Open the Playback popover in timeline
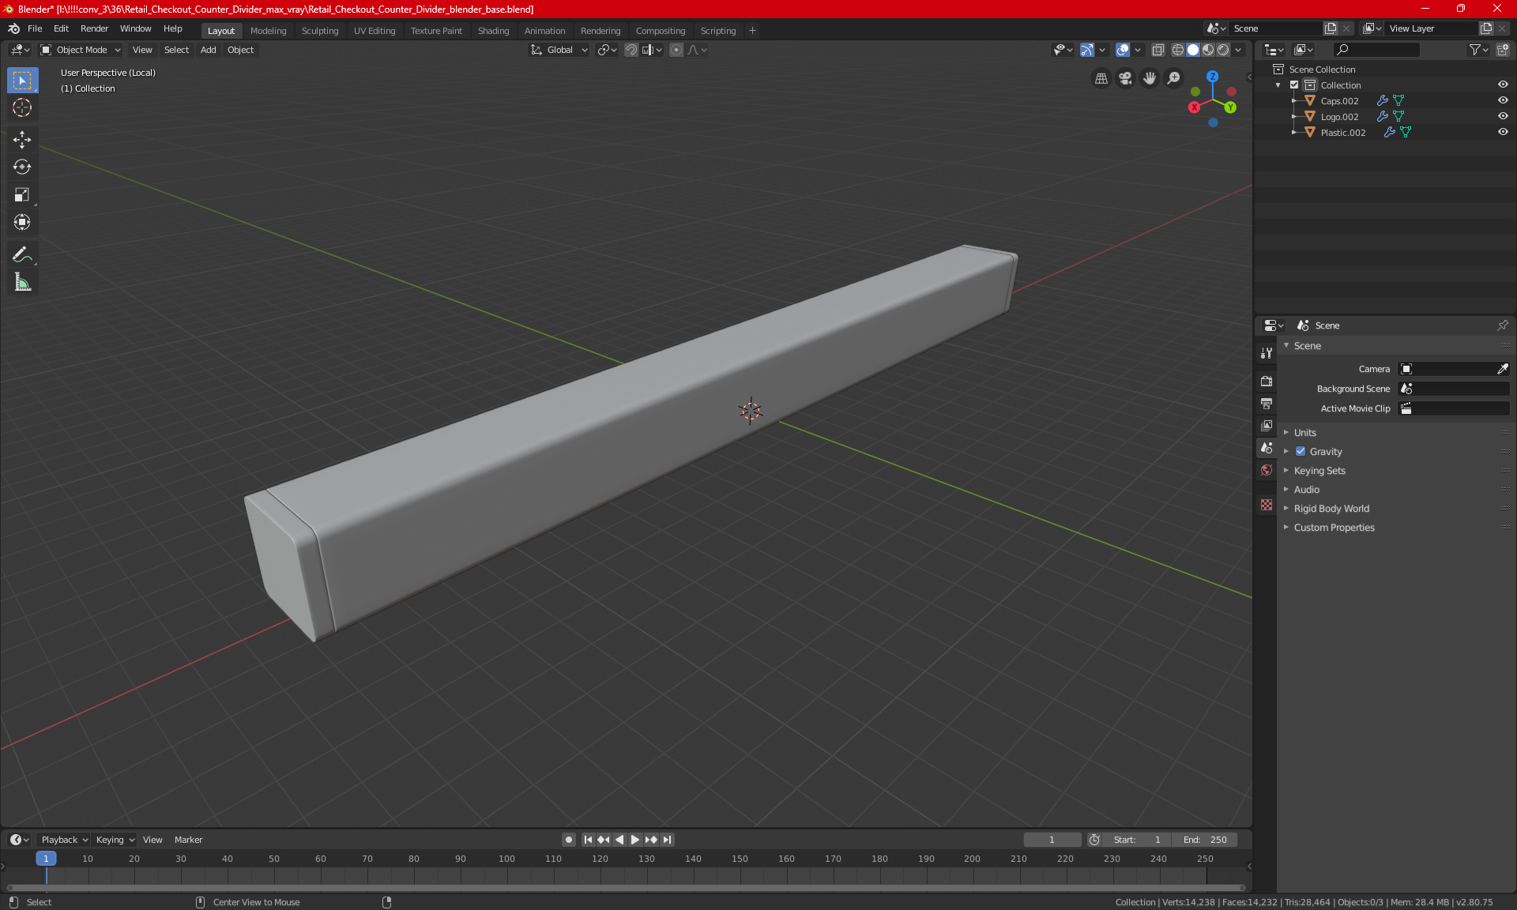Image resolution: width=1517 pixels, height=910 pixels. coord(64,840)
